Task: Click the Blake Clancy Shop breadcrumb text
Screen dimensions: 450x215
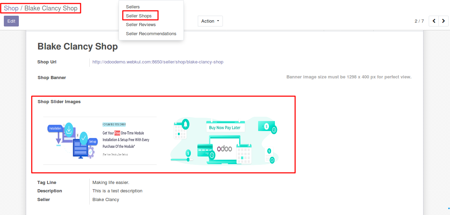Action: 51,8
